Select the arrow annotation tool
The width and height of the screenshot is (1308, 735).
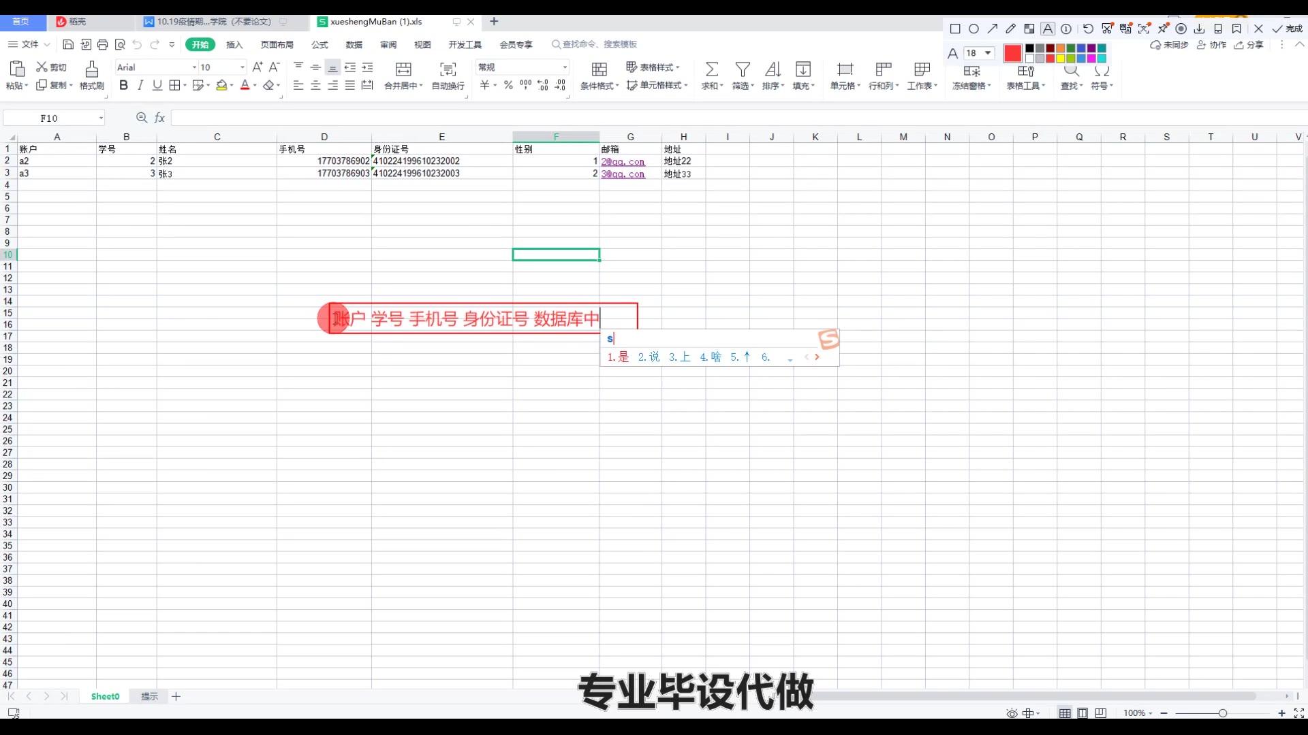tap(993, 29)
